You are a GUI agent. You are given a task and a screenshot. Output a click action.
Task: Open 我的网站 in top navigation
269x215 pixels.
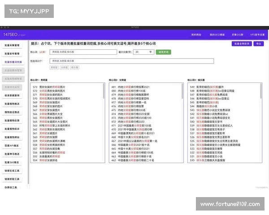(x=196, y=34)
